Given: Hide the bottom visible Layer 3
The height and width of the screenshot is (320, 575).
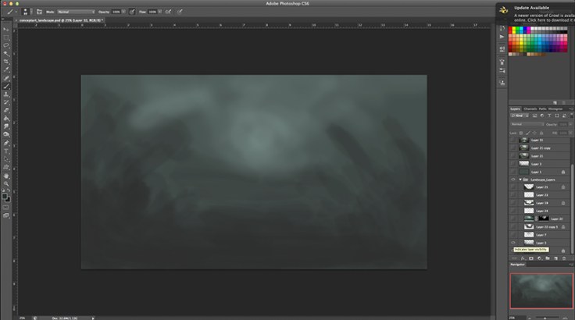Looking at the screenshot, I should point(513,243).
